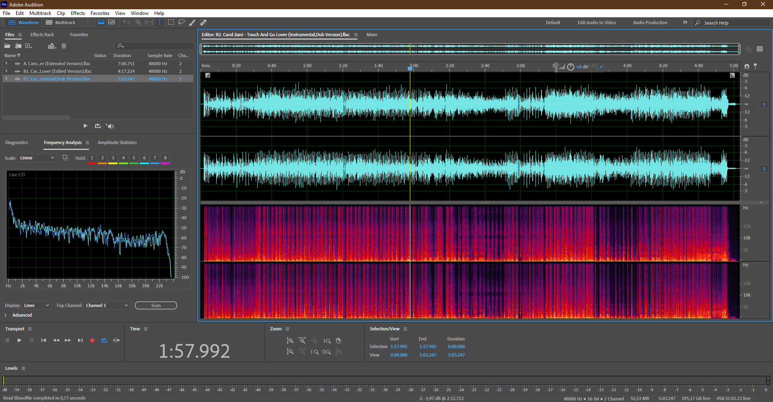
Task: Switch to the Diagnostics tab
Action: 17,142
